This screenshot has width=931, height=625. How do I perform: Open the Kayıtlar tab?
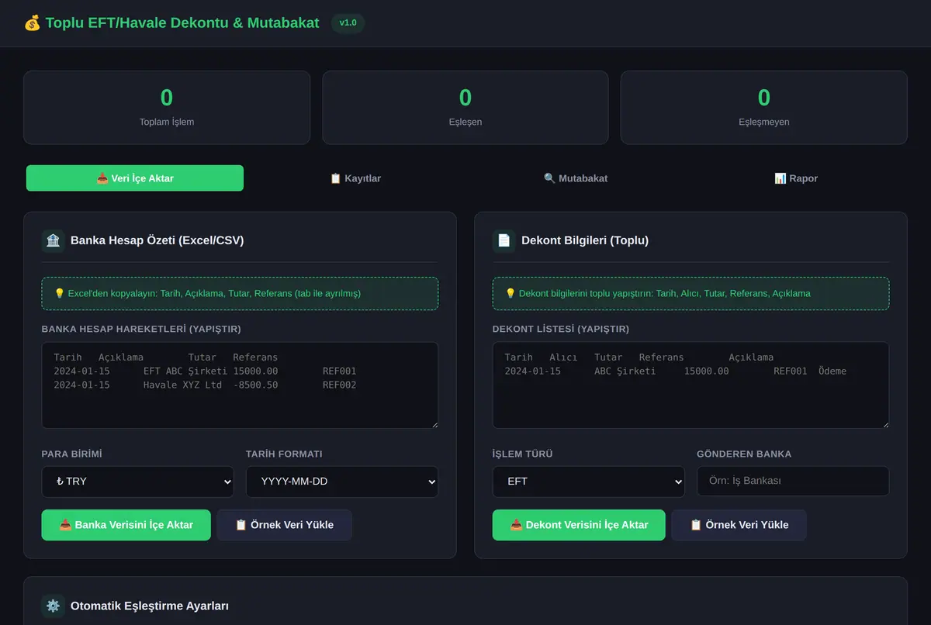point(355,178)
